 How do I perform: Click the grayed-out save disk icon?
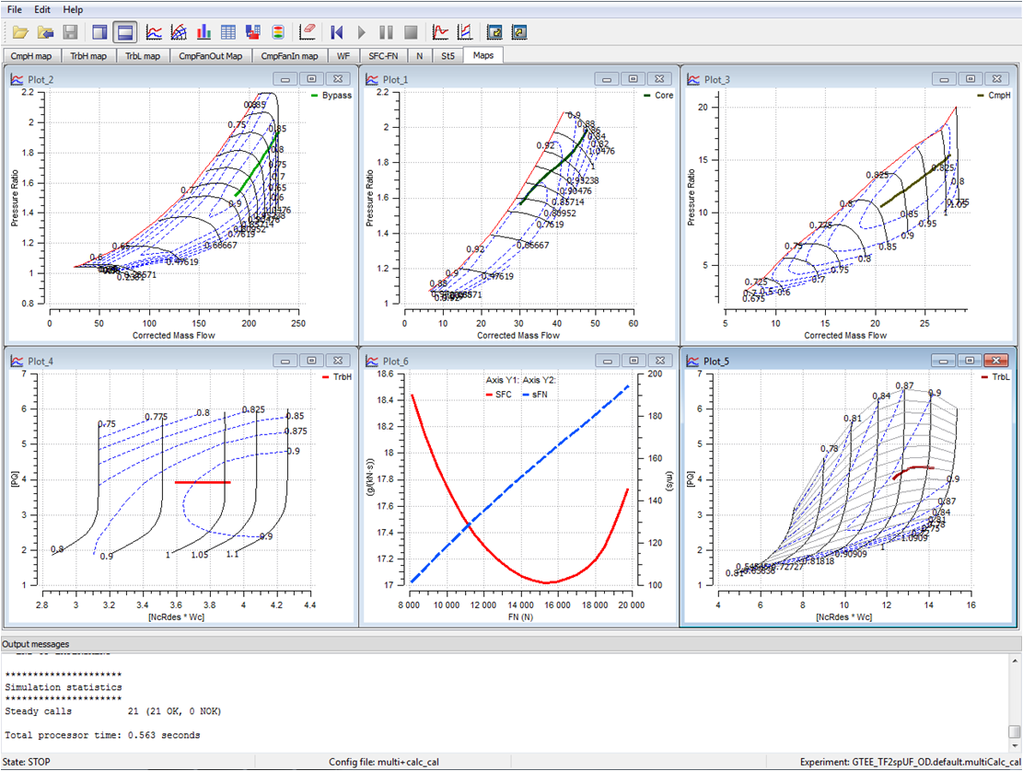70,32
